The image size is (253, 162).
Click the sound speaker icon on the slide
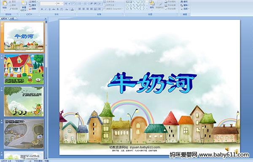(227, 148)
